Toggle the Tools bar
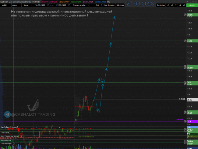Image resolution: width=198 pixels, height=149 pixels. click(161, 5)
